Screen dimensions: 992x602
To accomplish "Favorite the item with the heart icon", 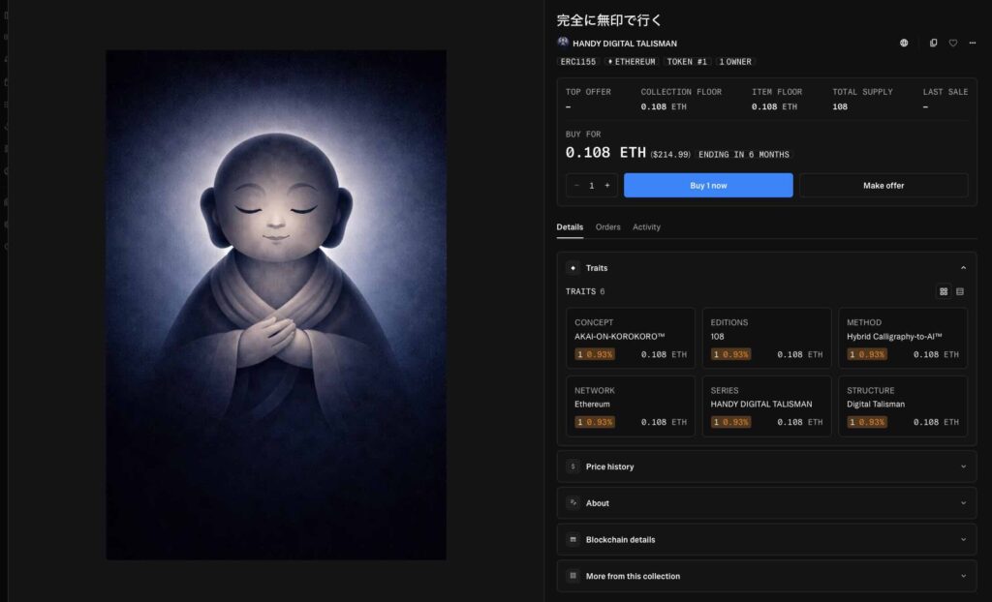I will coord(952,43).
